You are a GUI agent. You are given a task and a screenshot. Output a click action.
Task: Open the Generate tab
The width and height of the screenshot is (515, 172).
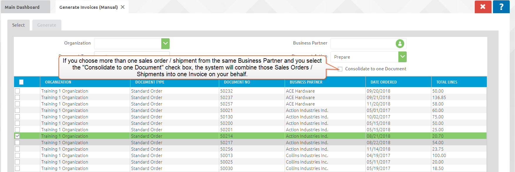tap(46, 25)
